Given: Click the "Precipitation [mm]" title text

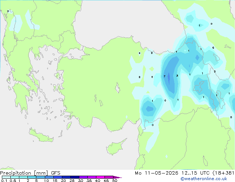Looking at the screenshot, I should [24, 173].
